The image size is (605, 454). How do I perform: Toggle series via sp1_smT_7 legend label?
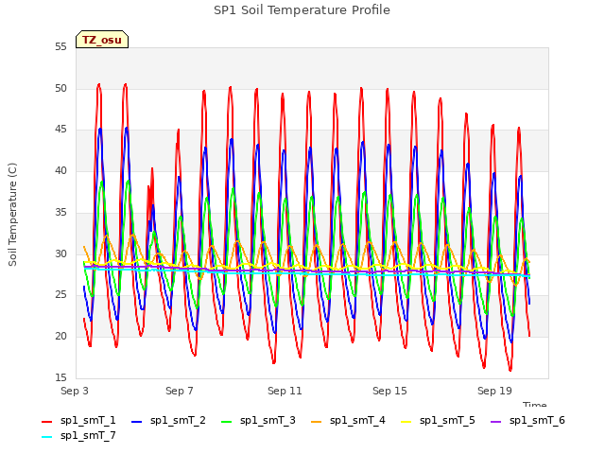point(88,435)
